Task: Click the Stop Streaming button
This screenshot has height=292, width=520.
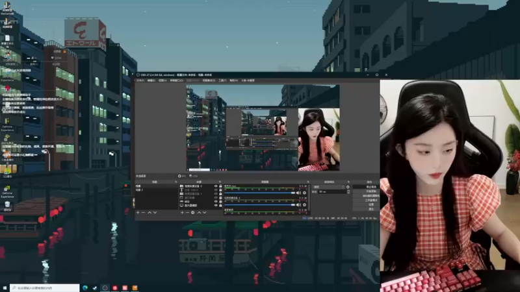Action: [x=367, y=187]
